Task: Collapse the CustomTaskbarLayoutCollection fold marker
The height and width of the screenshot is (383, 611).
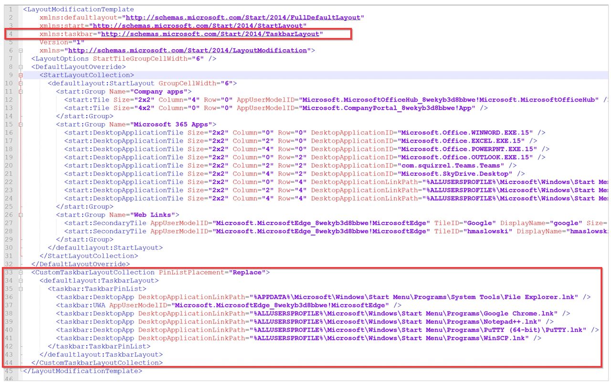Action: (x=21, y=272)
